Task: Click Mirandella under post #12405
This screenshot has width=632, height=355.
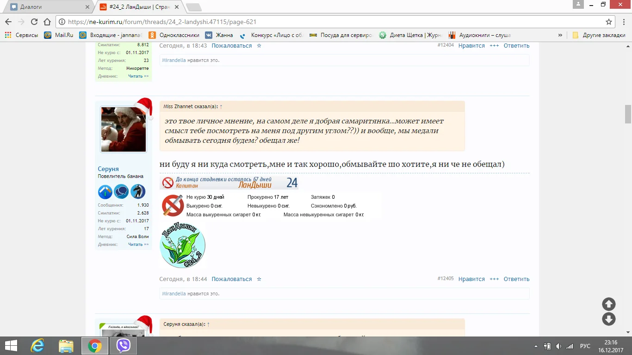Action: pyautogui.click(x=174, y=294)
